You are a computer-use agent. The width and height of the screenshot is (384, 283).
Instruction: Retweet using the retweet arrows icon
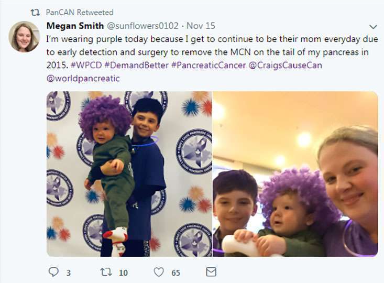[x=106, y=272]
